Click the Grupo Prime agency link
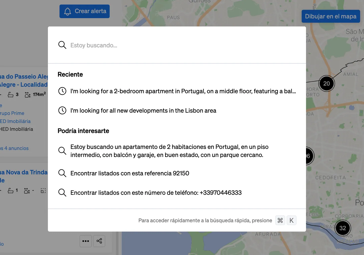 tap(12, 113)
